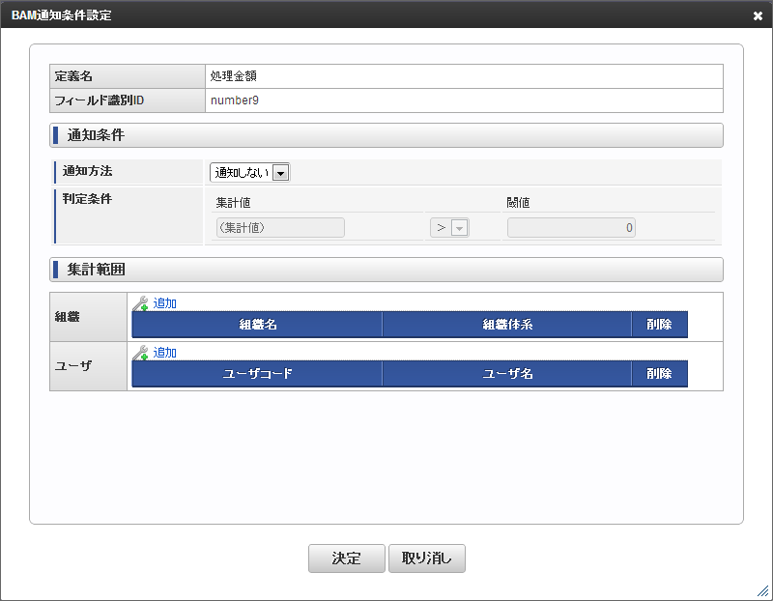Screen dimensions: 773x601
Task: Close the BAM通知条件設定 dialog
Action: (758, 15)
